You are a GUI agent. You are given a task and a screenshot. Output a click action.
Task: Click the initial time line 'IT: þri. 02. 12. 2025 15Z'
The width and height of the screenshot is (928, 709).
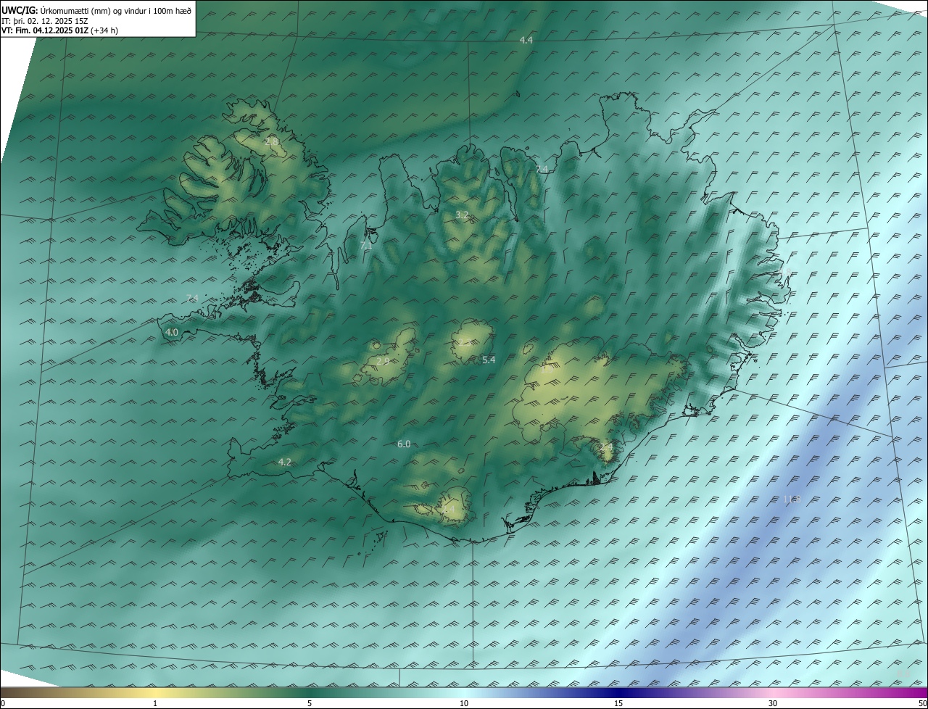45,21
